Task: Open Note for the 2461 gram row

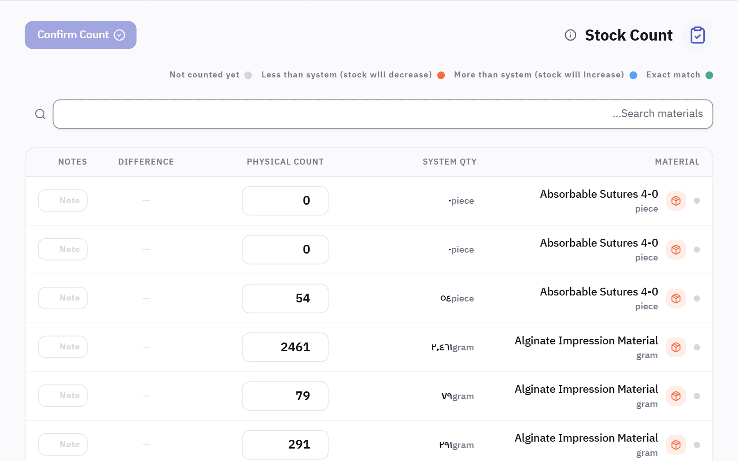Action: coord(63,347)
